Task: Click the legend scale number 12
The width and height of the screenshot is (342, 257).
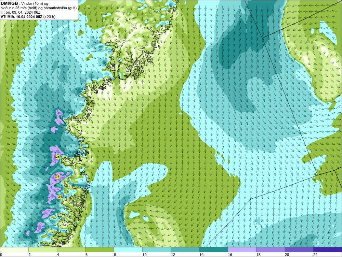Action: (173, 255)
